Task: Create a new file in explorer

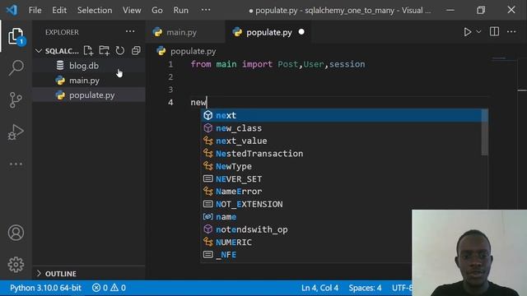Action: click(88, 51)
